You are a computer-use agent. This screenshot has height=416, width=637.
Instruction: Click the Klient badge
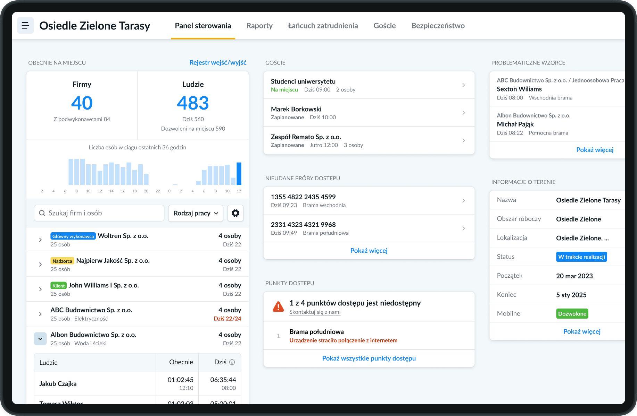pos(58,286)
